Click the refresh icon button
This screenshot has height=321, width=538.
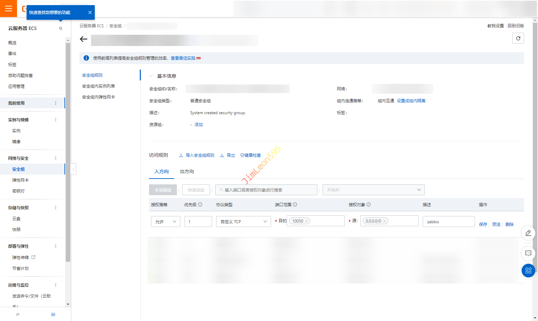518,38
